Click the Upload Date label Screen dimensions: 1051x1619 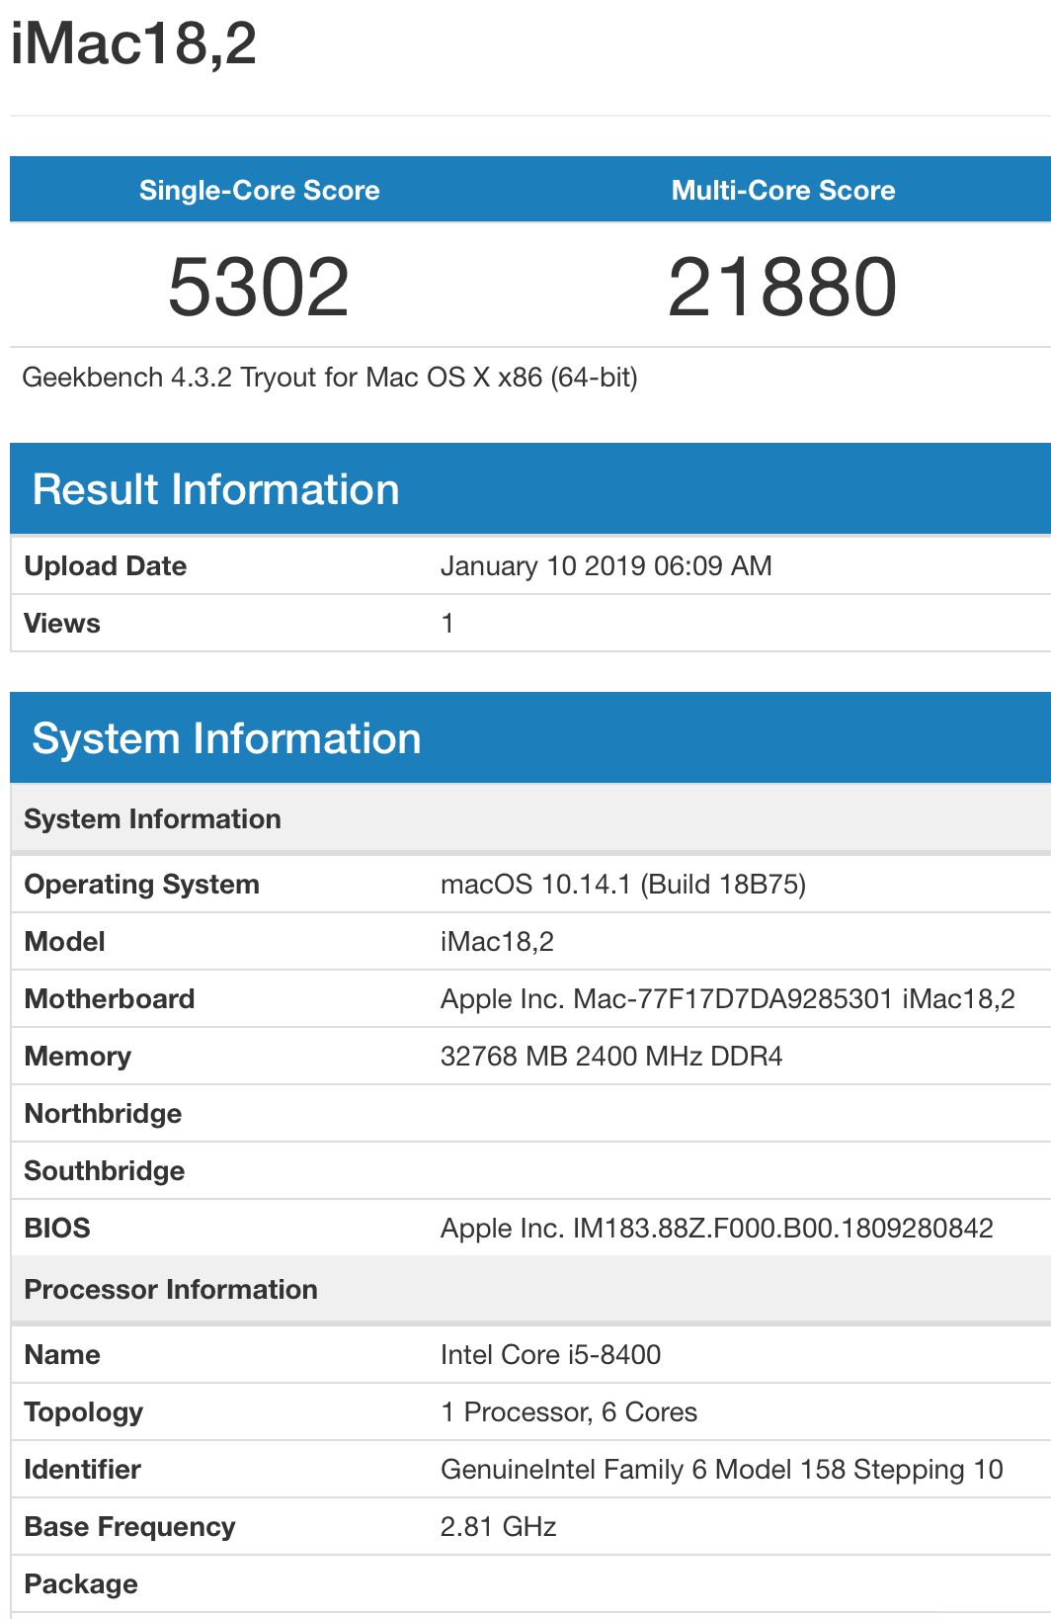[106, 566]
